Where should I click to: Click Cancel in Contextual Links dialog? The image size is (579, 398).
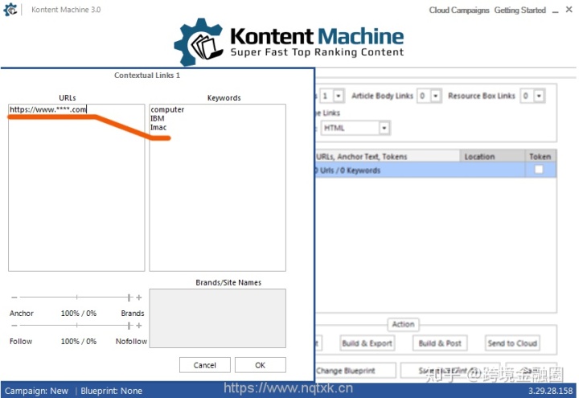click(205, 365)
